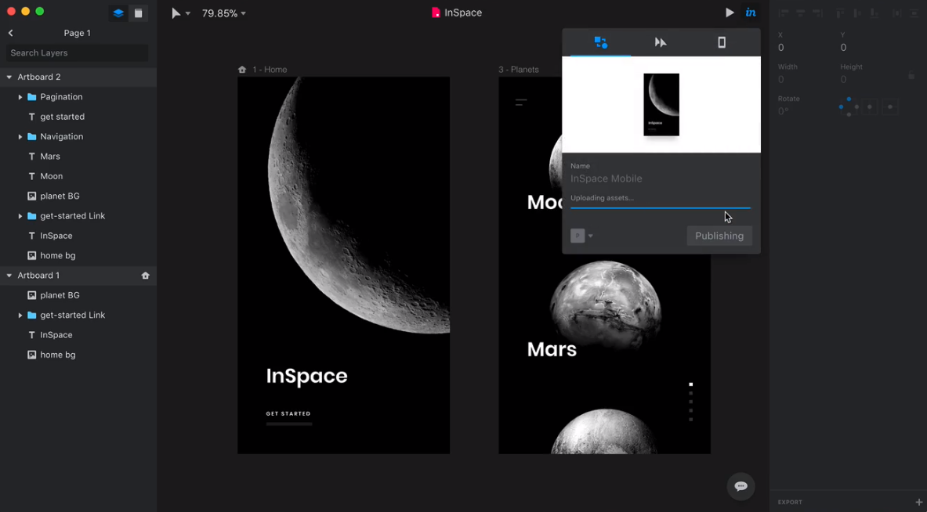Click the active pagination dot on Planets

tap(690, 384)
